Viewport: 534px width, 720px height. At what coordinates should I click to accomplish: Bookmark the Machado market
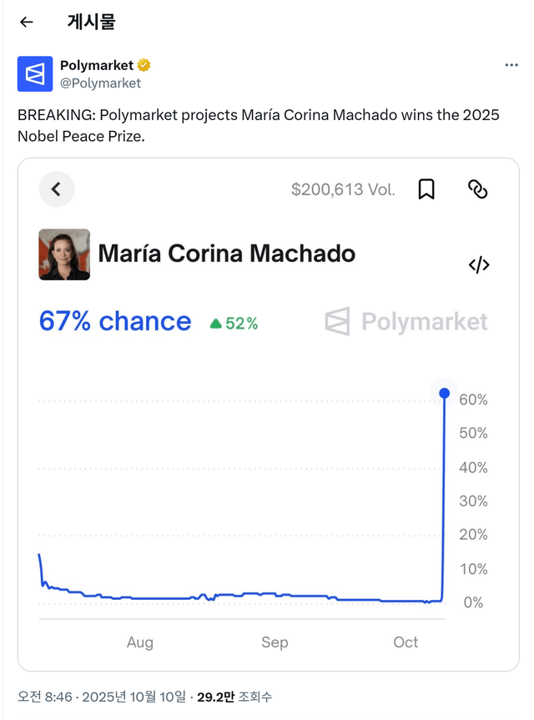426,189
